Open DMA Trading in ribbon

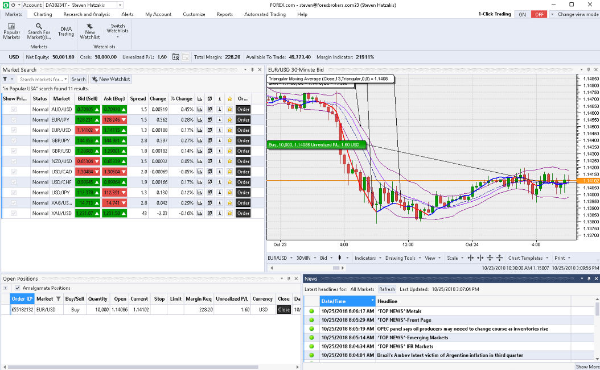66,31
